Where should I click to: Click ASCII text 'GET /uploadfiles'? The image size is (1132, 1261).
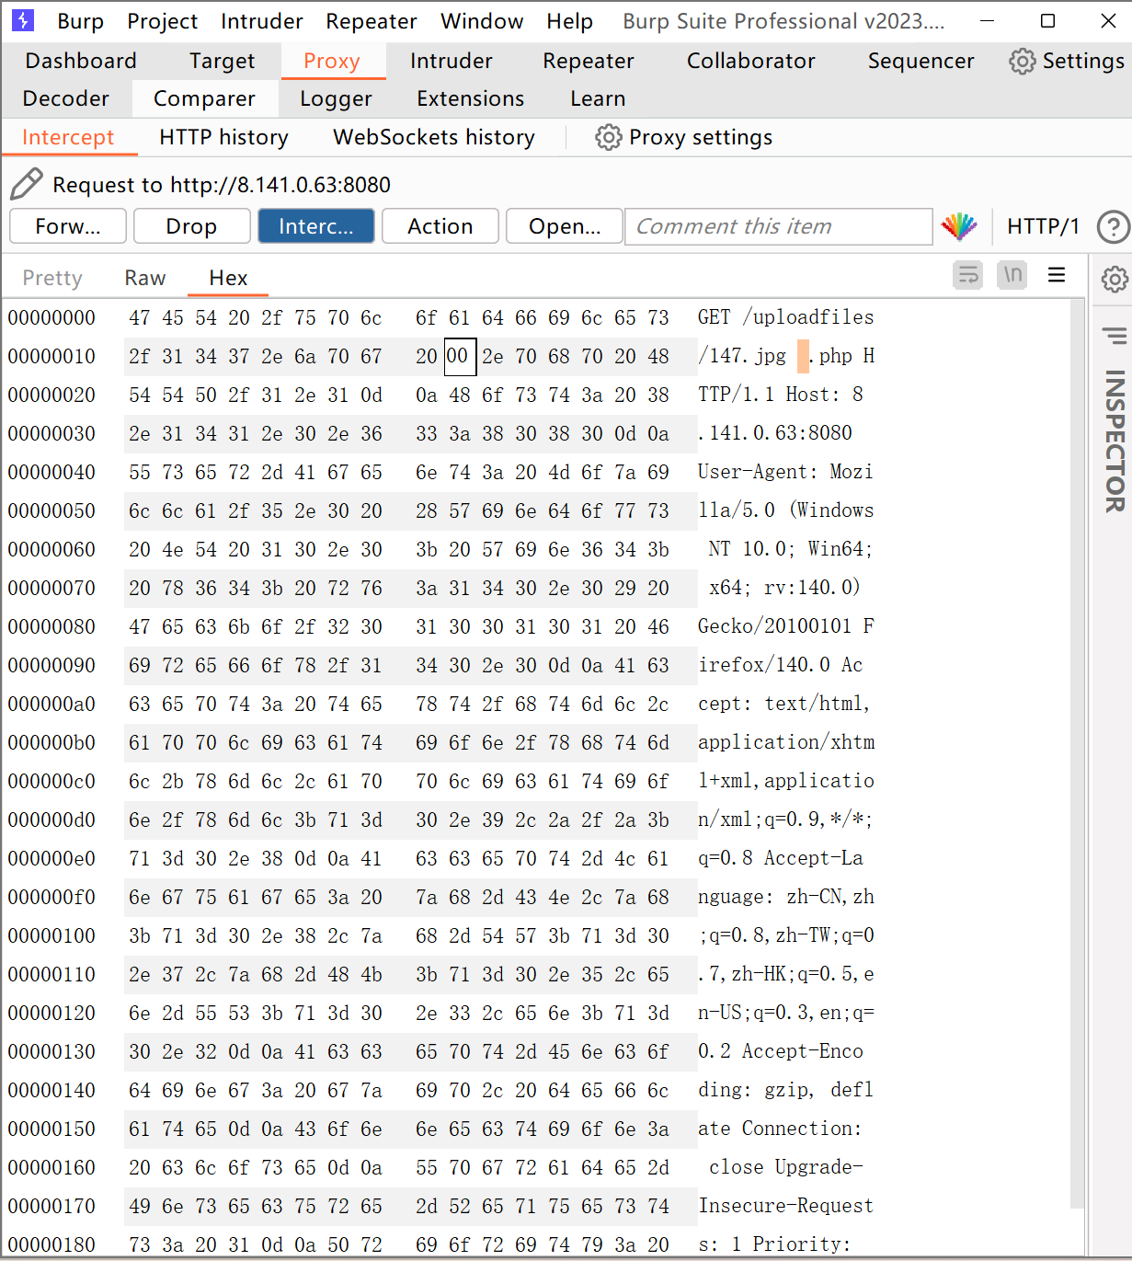785,317
